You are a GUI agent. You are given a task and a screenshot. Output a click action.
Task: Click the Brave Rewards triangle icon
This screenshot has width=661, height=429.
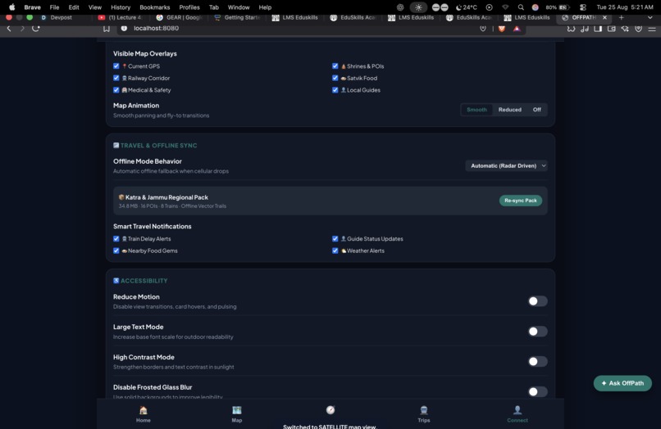[517, 28]
